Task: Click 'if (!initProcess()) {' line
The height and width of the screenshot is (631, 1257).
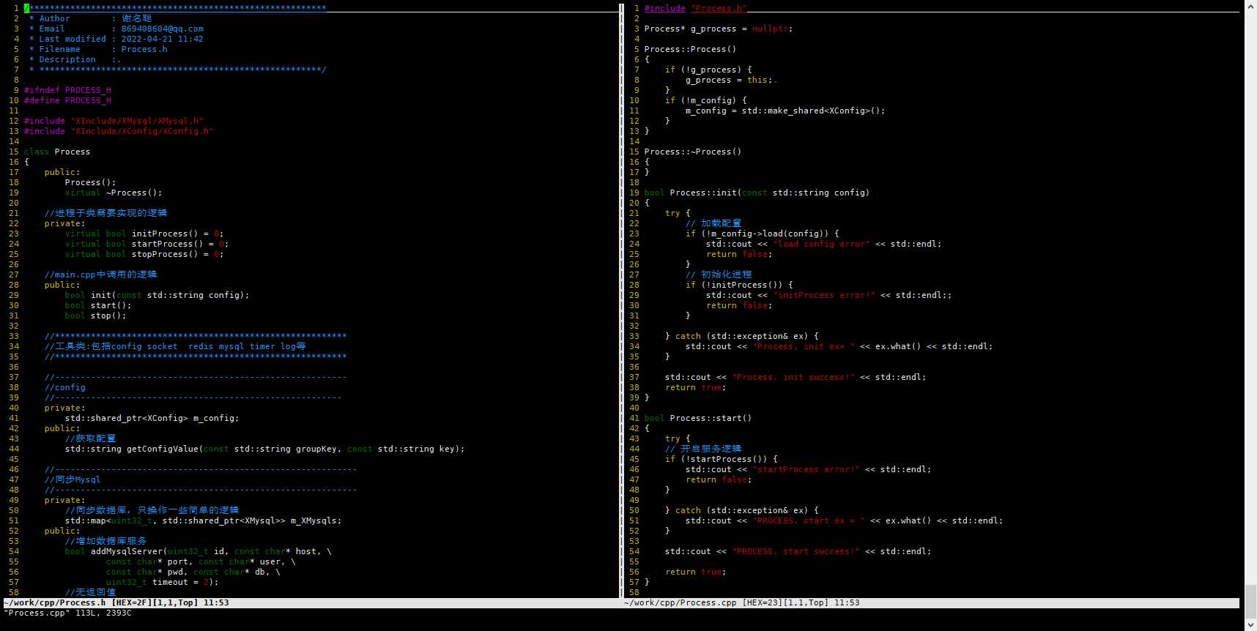Action: pos(739,285)
